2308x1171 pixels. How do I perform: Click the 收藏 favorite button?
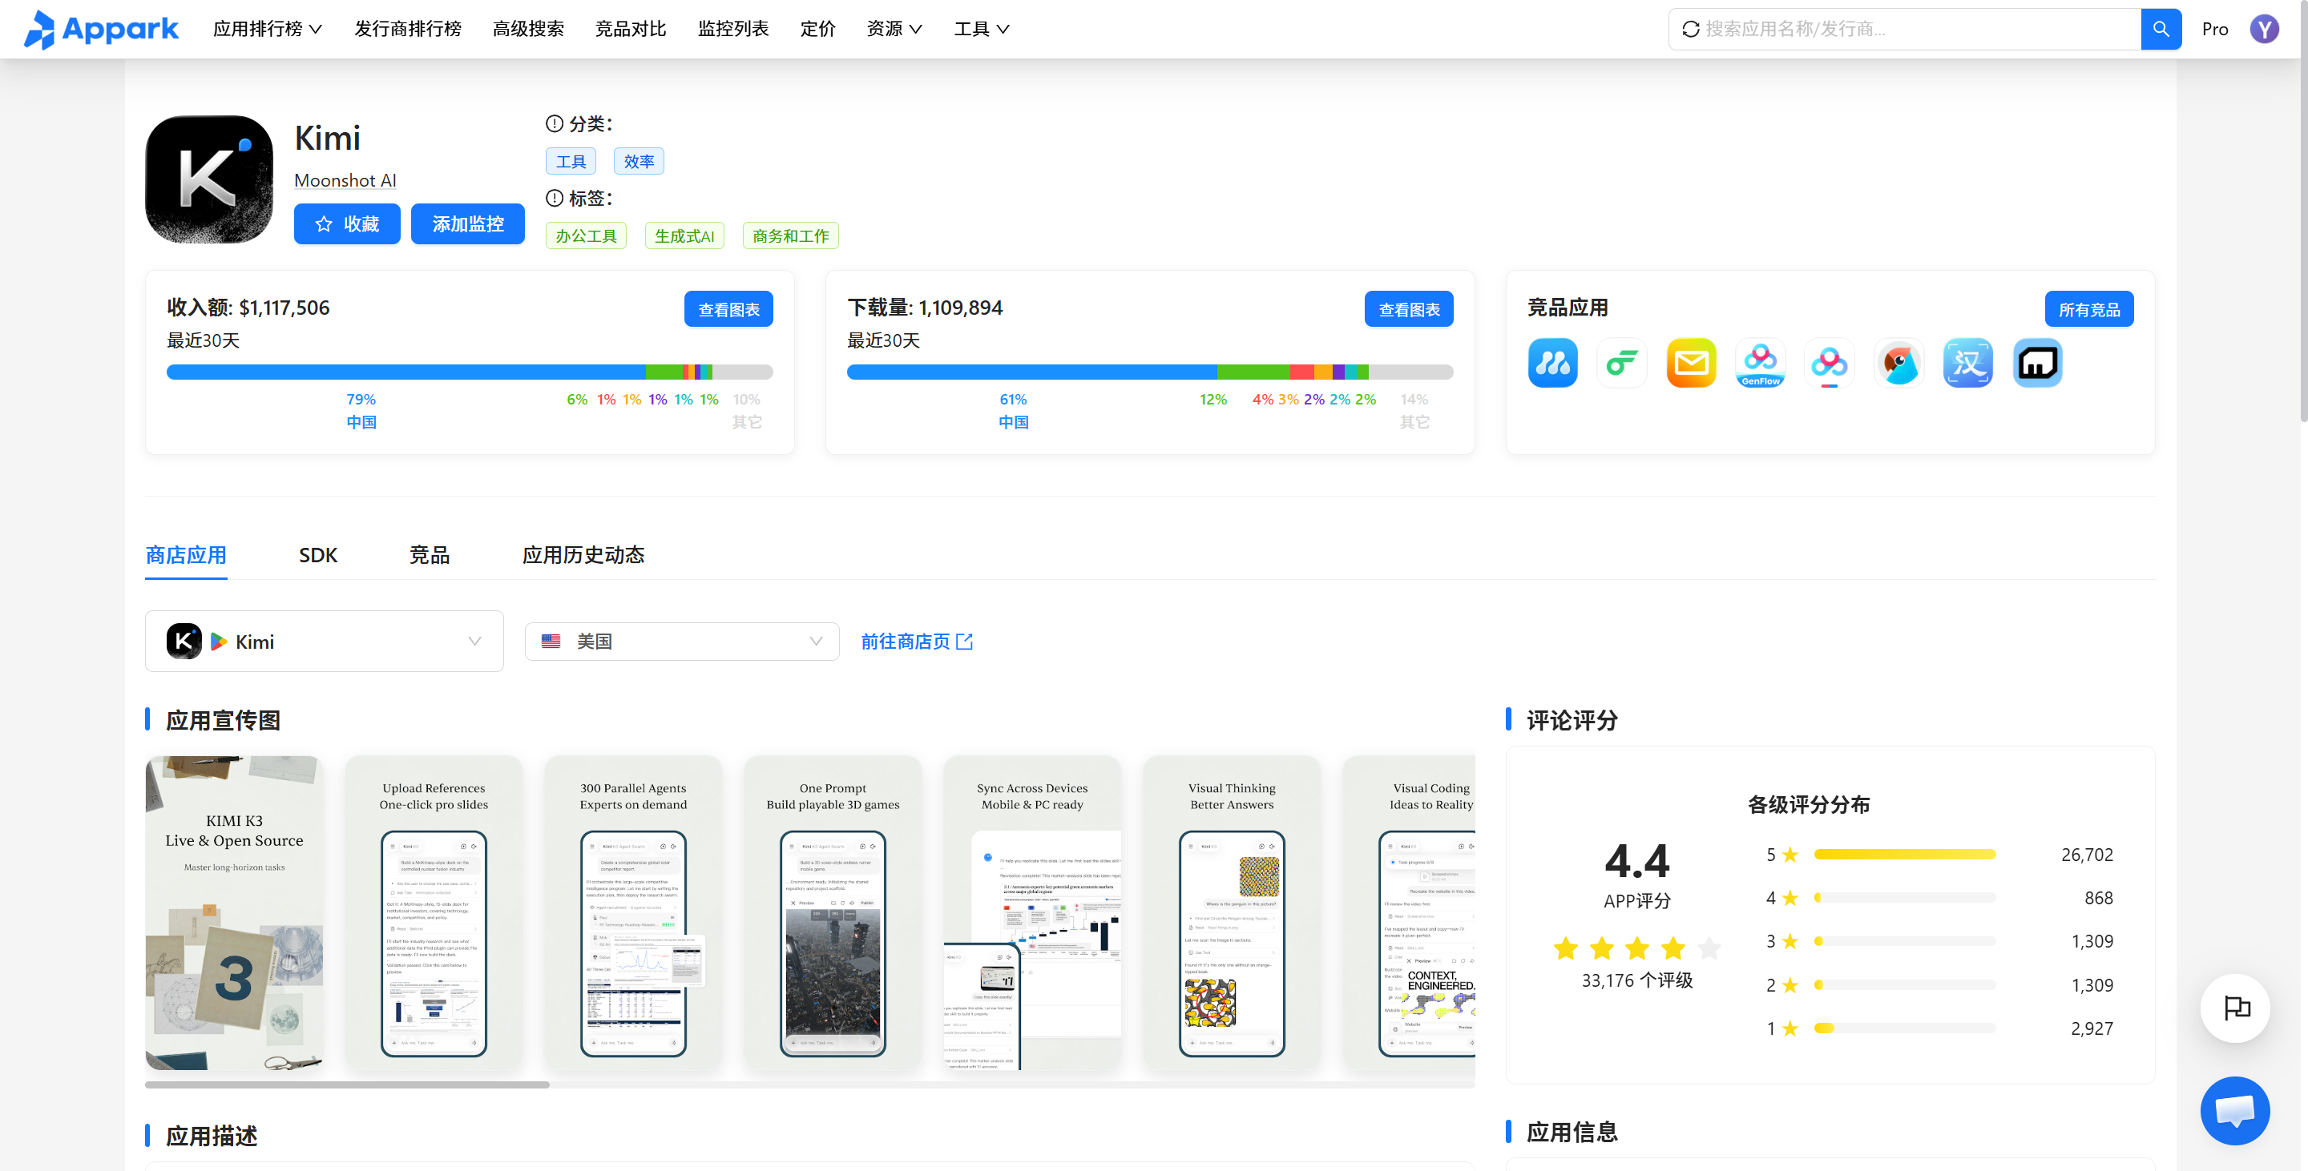click(x=347, y=223)
